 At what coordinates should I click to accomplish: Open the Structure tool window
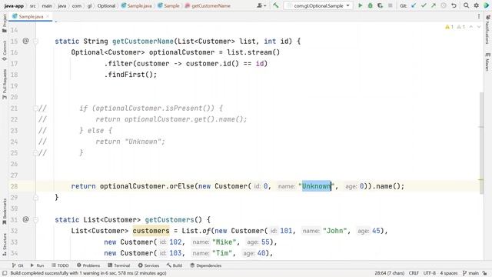tap(5, 244)
